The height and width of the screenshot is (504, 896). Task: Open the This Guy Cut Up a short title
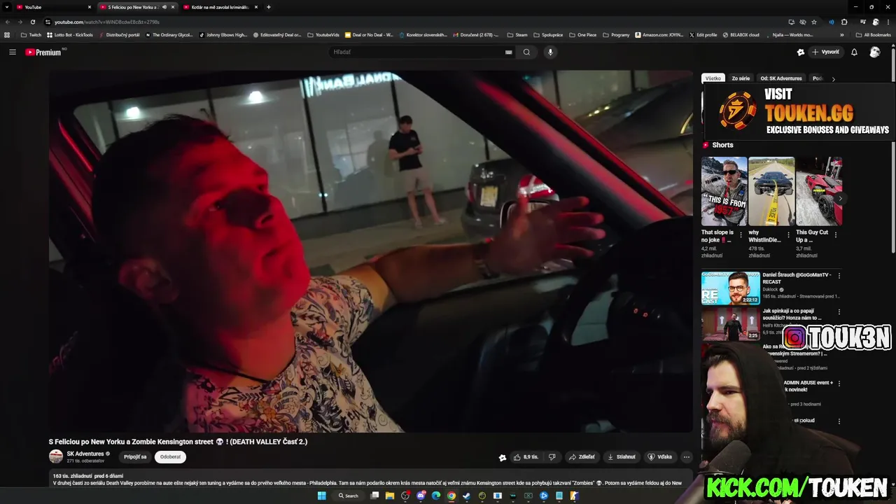click(x=812, y=235)
